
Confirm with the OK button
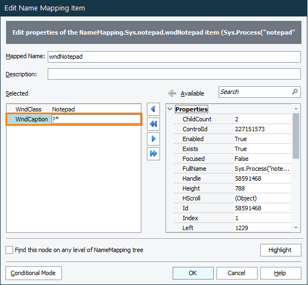click(193, 273)
